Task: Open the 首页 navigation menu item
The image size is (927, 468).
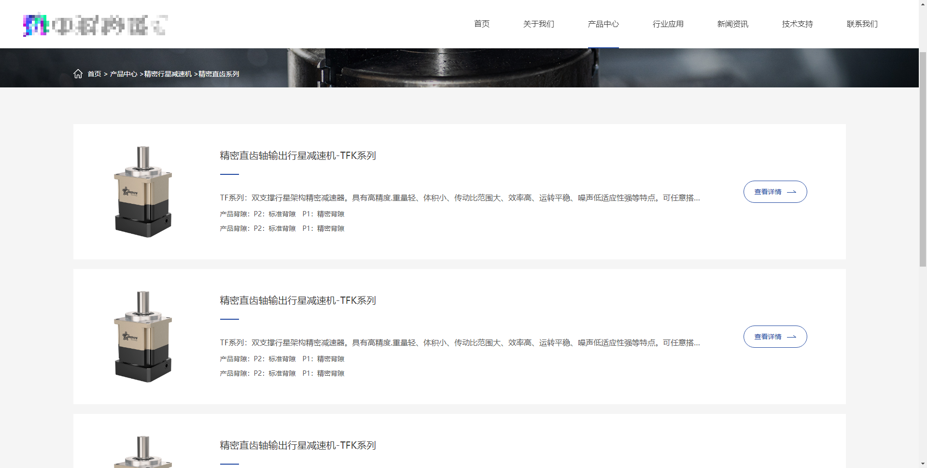Action: [482, 24]
